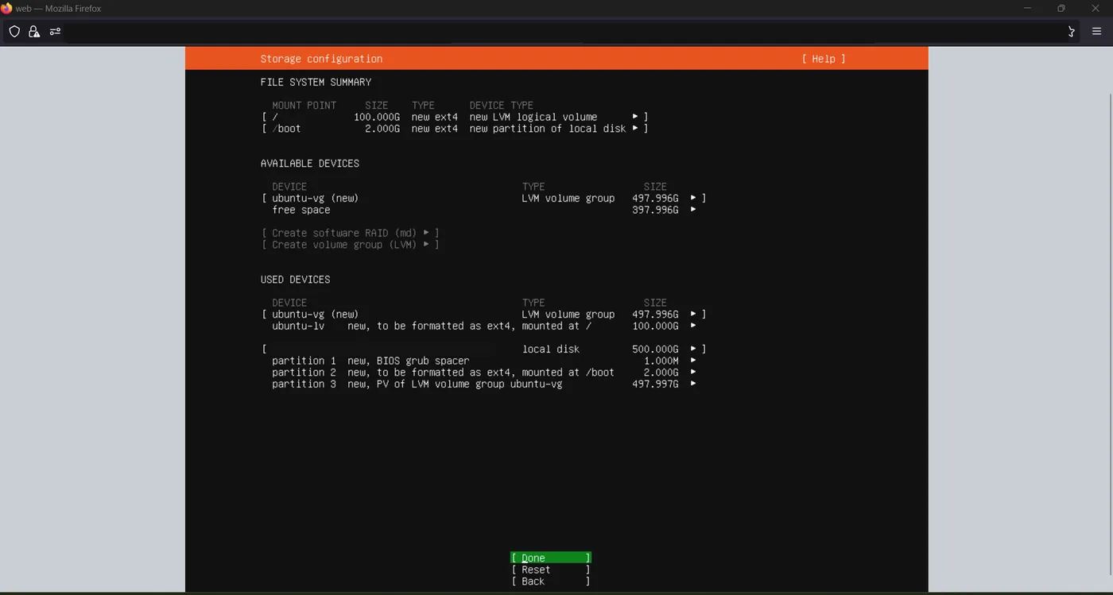Open the Firefox hamburger application menu
The height and width of the screenshot is (595, 1113).
click(1096, 32)
